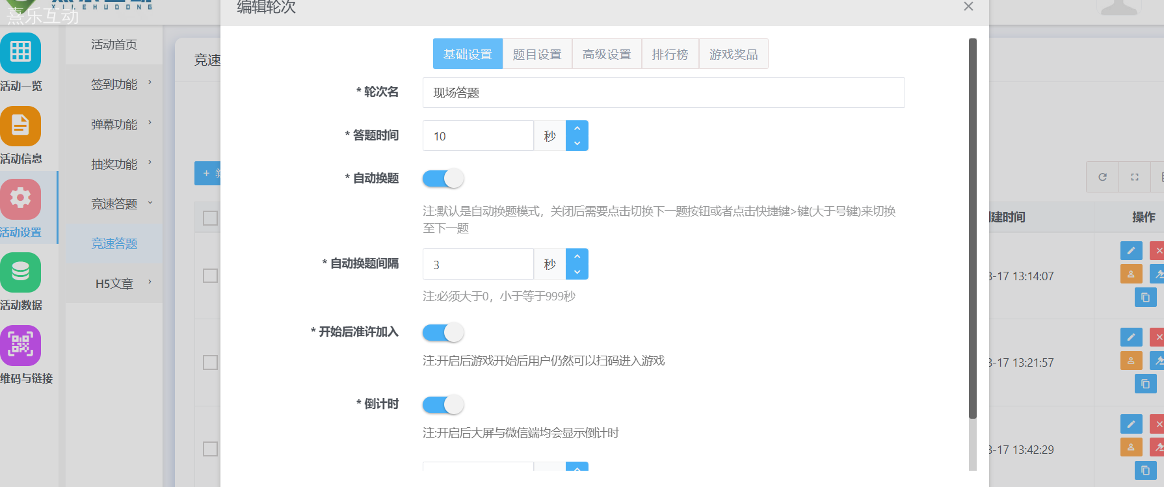
Task: Click the refresh icon above the table
Action: [x=1102, y=177]
